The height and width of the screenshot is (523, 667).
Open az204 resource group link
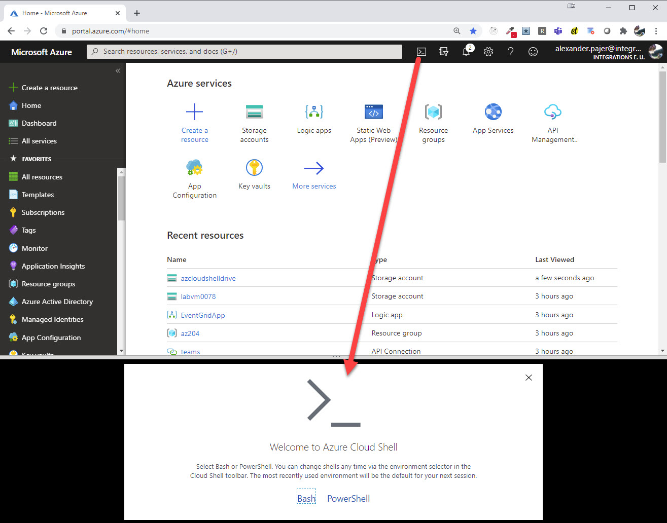tap(190, 333)
